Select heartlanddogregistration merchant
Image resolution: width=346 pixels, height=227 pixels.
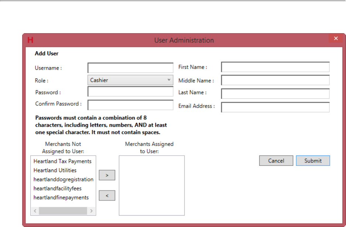point(63,179)
